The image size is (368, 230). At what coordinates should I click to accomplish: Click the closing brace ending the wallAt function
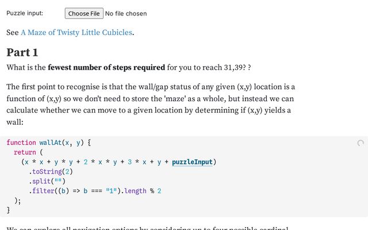8,210
